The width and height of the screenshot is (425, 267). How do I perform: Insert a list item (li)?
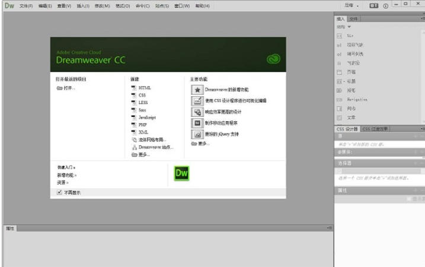pos(348,63)
